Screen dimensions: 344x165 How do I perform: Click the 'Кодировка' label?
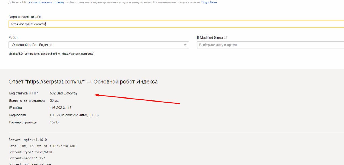pos(17,115)
